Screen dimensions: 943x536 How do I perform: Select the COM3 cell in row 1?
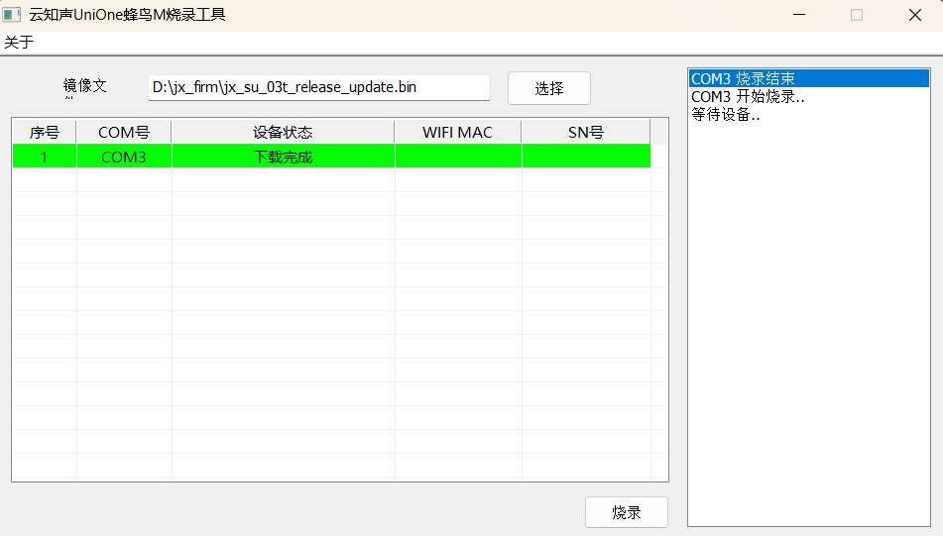click(x=124, y=157)
